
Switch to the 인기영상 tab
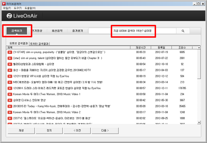point(37,31)
